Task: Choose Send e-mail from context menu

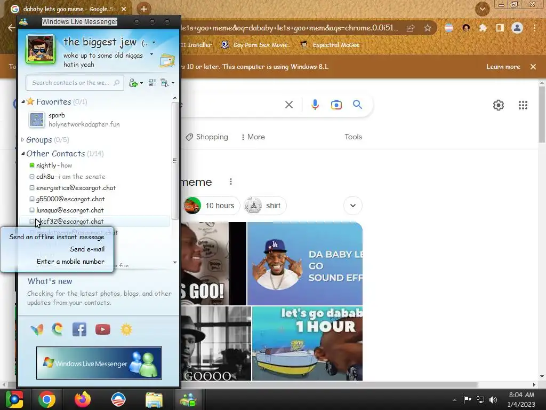Action: click(87, 249)
